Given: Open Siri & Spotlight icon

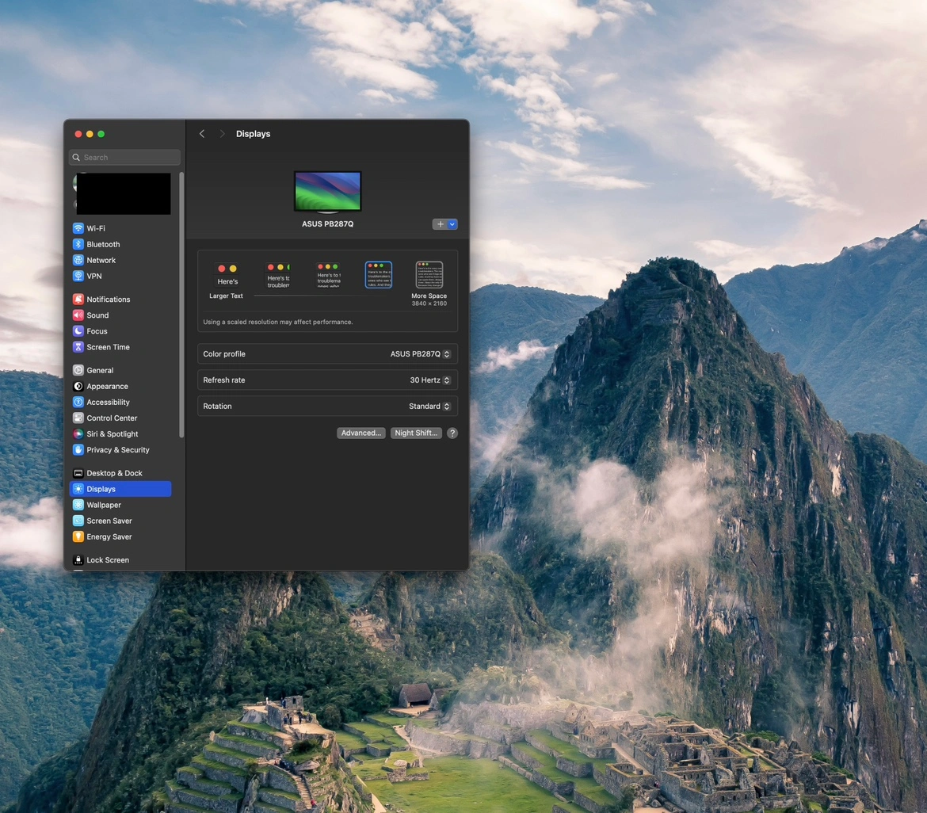Looking at the screenshot, I should click(78, 434).
